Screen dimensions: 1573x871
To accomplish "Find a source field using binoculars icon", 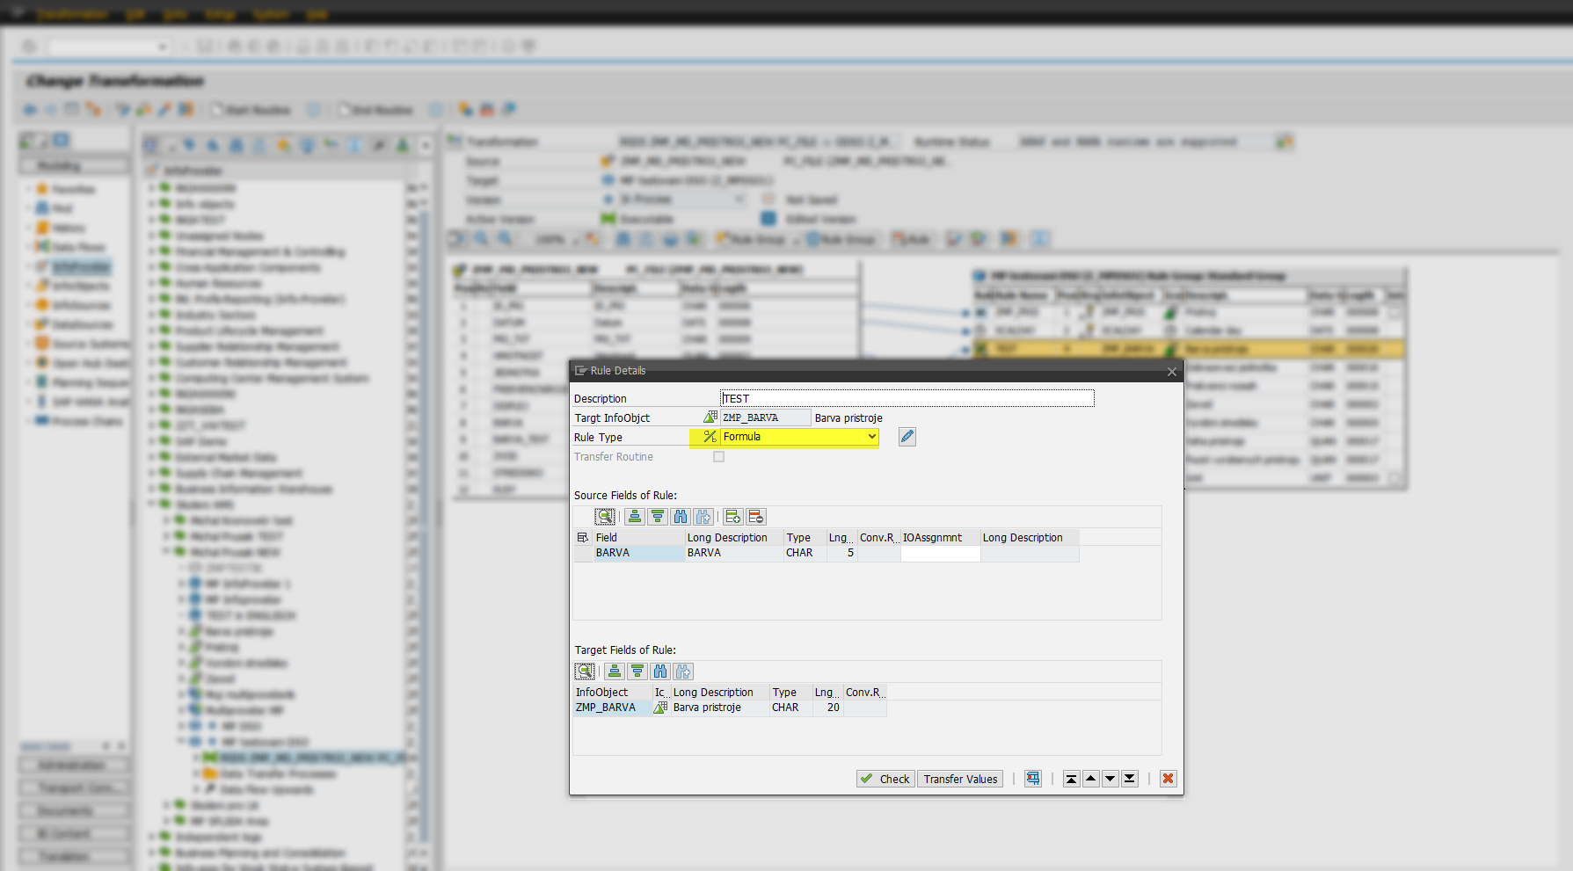I will click(x=681, y=516).
